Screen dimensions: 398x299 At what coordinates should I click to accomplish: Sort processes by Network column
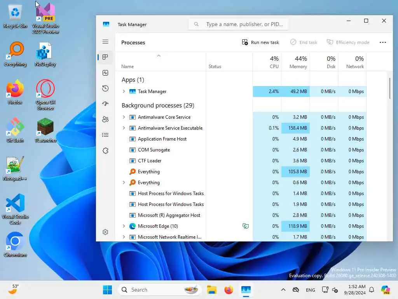[x=352, y=62]
